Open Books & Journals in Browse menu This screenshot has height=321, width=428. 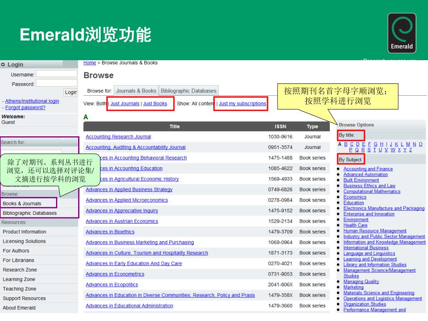pyautogui.click(x=22, y=204)
